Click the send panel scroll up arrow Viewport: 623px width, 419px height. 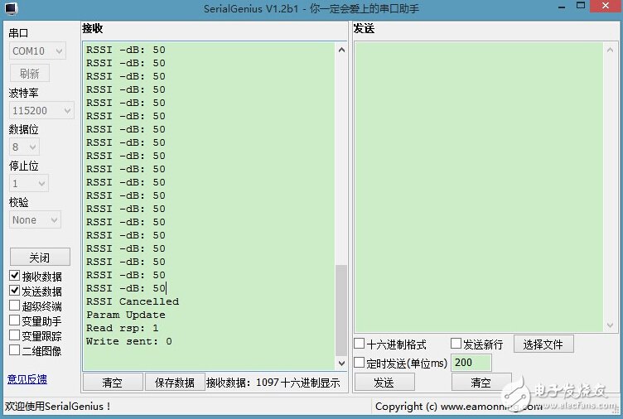(610, 50)
